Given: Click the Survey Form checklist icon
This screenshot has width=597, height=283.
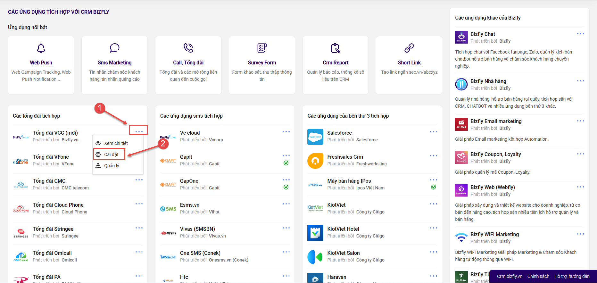Looking at the screenshot, I should [262, 48].
